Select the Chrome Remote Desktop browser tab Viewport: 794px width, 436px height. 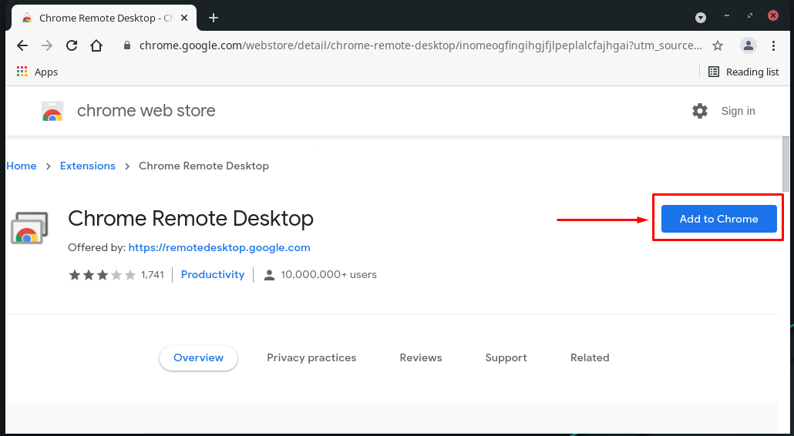click(x=105, y=18)
